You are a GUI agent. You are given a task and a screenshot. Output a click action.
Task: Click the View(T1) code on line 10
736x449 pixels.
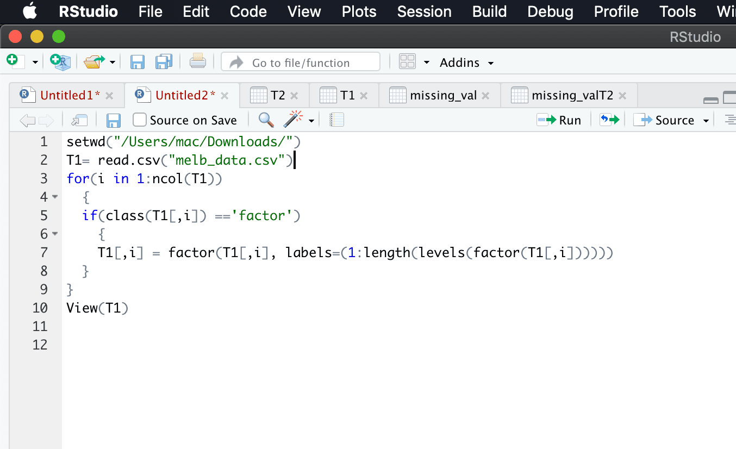pyautogui.click(x=97, y=308)
